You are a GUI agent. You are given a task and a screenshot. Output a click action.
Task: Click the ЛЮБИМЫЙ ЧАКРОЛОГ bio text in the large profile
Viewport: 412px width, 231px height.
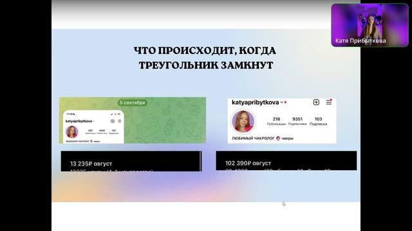click(x=263, y=138)
